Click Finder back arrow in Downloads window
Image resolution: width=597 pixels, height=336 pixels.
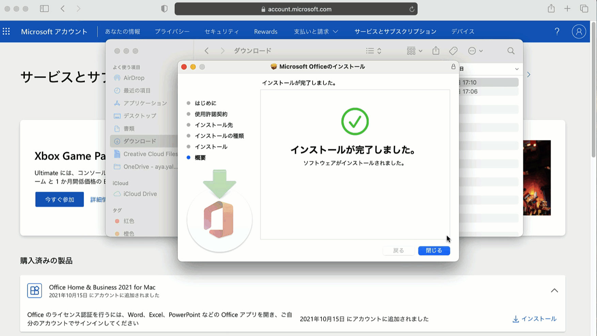pos(207,51)
